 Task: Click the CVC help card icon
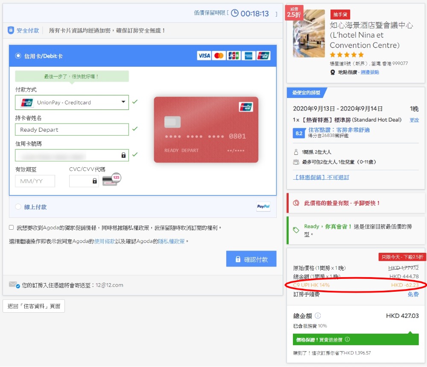(x=111, y=179)
